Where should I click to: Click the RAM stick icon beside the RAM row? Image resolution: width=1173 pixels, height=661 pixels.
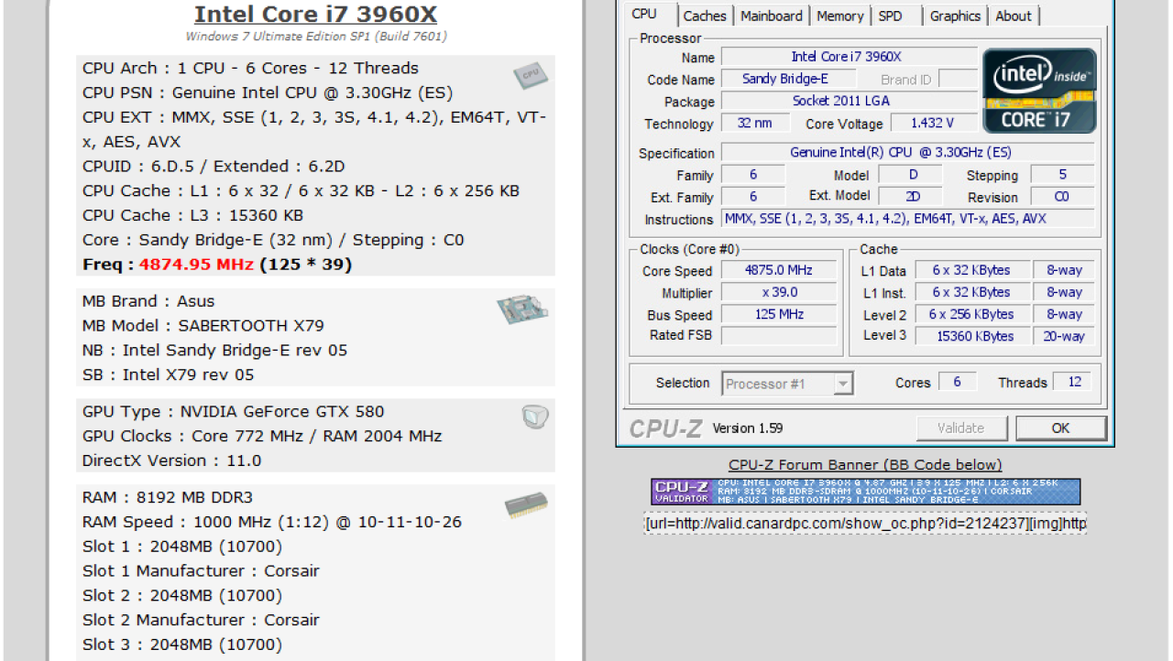pos(527,505)
